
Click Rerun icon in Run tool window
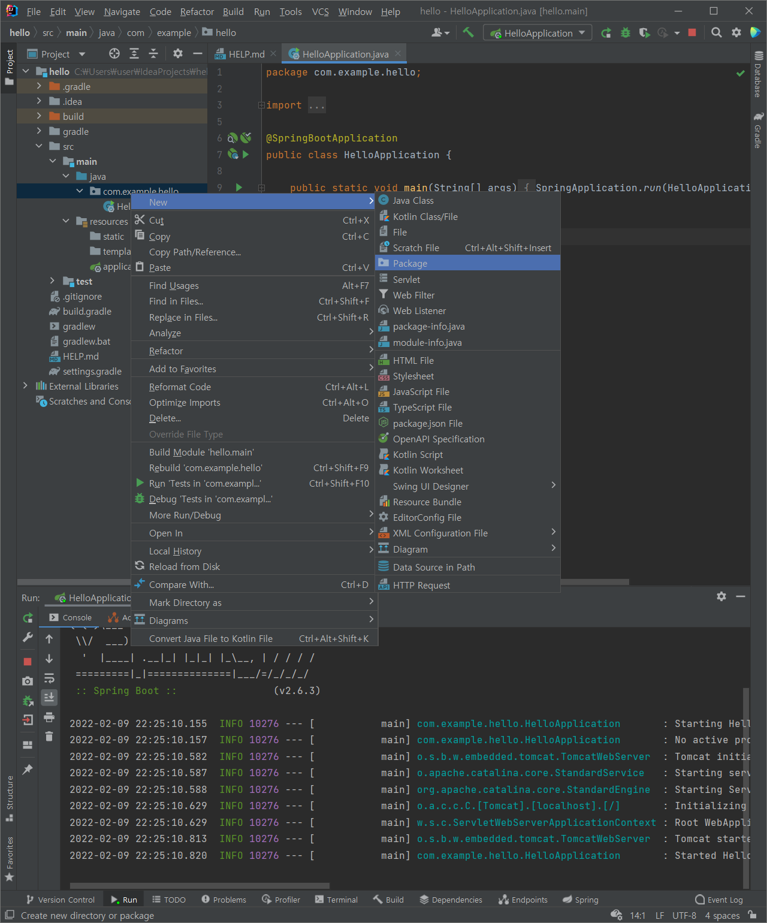28,617
